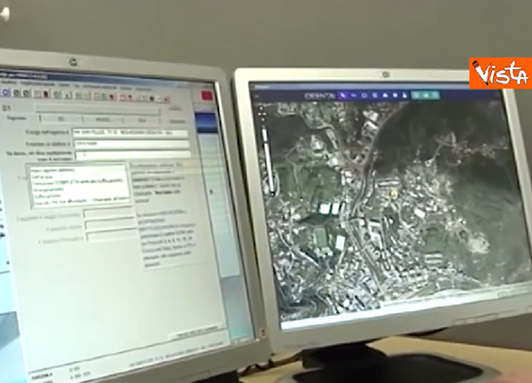
Task: Click the first icon in the form toolbar
Action: click(x=4, y=91)
